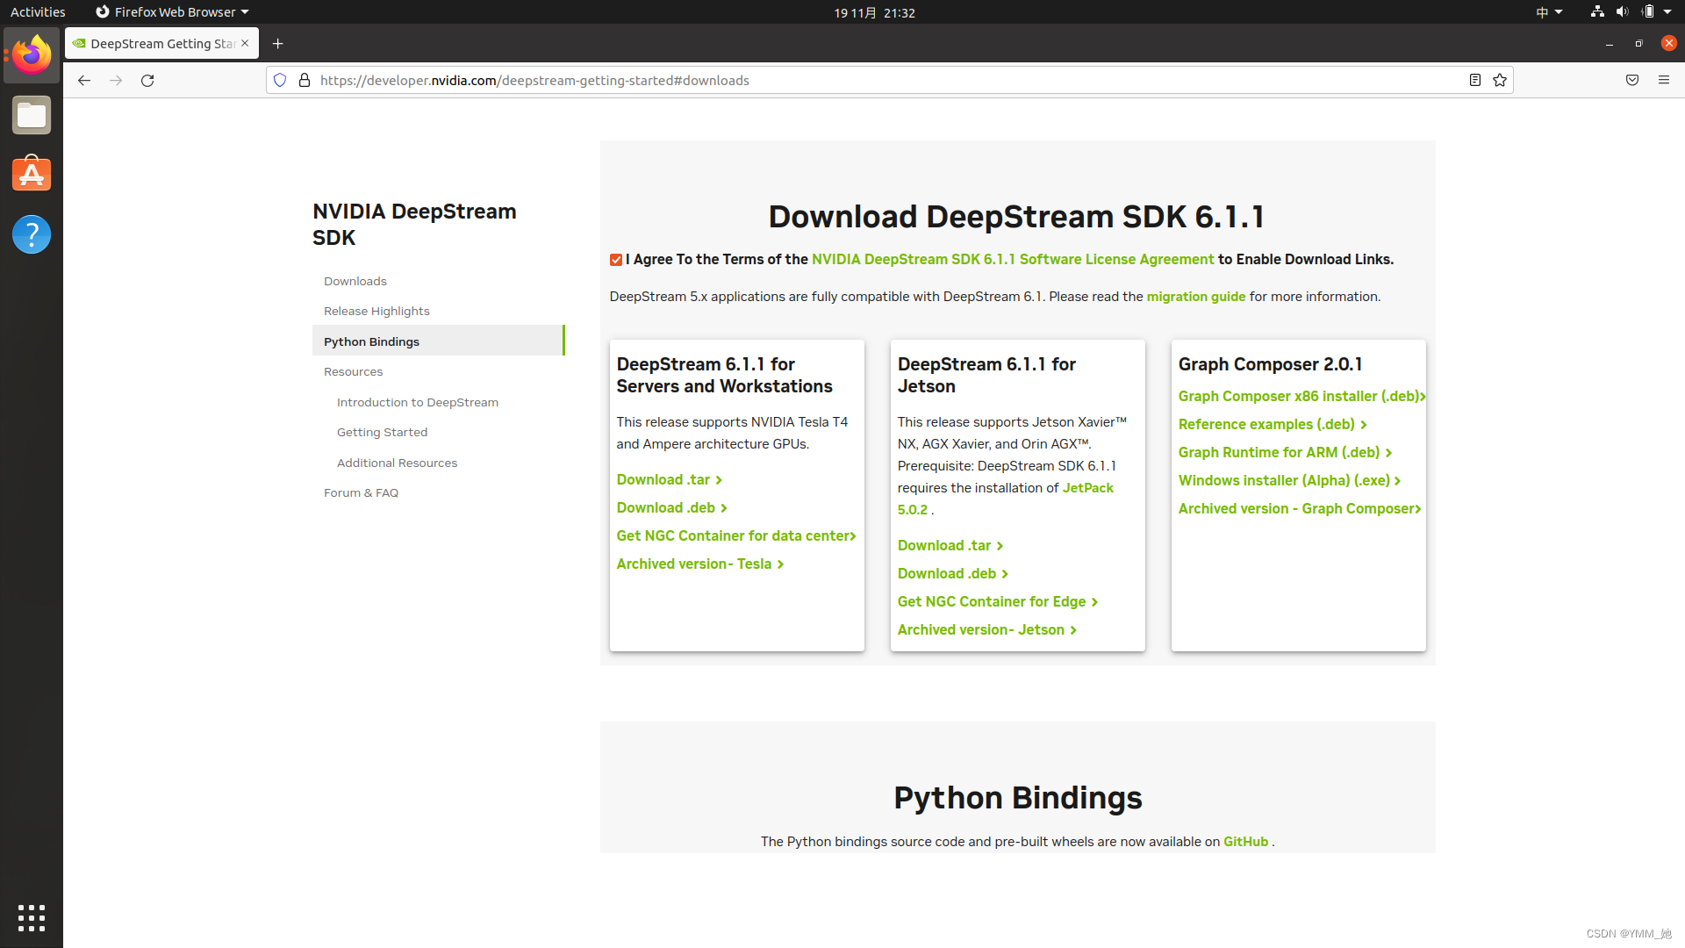Jump to Downloads in the sidebar

[355, 281]
